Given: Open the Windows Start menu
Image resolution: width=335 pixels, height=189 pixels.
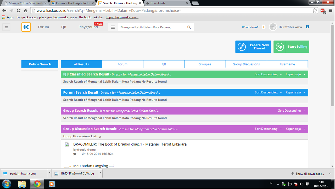Looking at the screenshot, I should (x=7, y=184).
